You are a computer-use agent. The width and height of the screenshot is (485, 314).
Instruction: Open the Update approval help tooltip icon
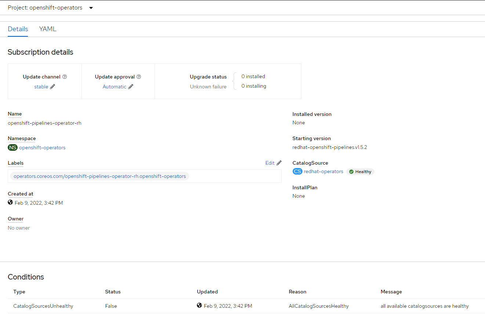[139, 77]
